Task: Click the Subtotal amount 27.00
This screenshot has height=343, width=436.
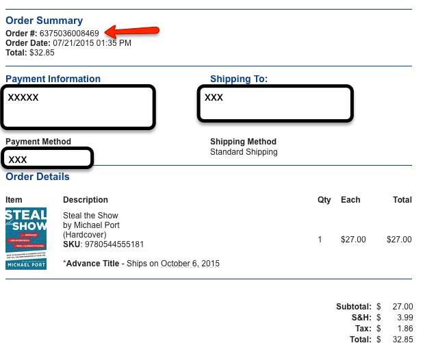Action: click(x=402, y=306)
